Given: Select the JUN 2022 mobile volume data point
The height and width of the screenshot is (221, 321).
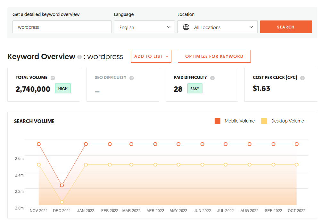Looking at the screenshot, I should (x=202, y=144).
